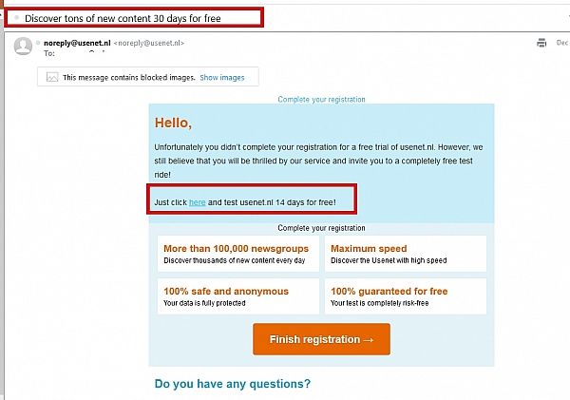Click the Finish registration button
Screen dimensions: 570x400
pyautogui.click(x=321, y=339)
